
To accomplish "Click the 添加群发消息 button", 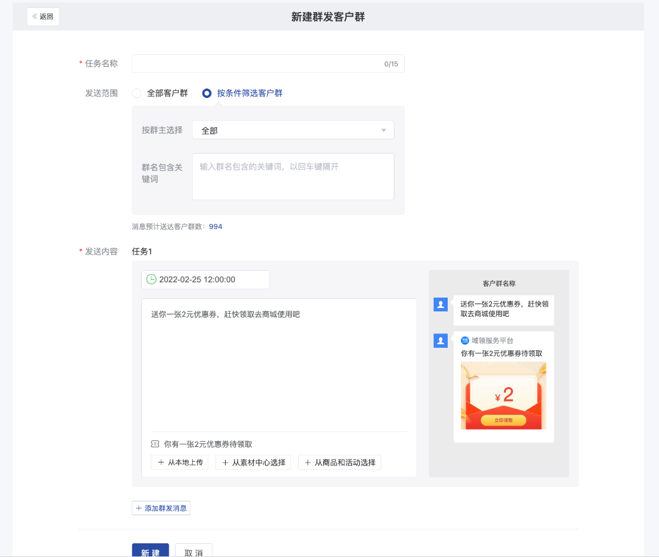I will tap(161, 509).
